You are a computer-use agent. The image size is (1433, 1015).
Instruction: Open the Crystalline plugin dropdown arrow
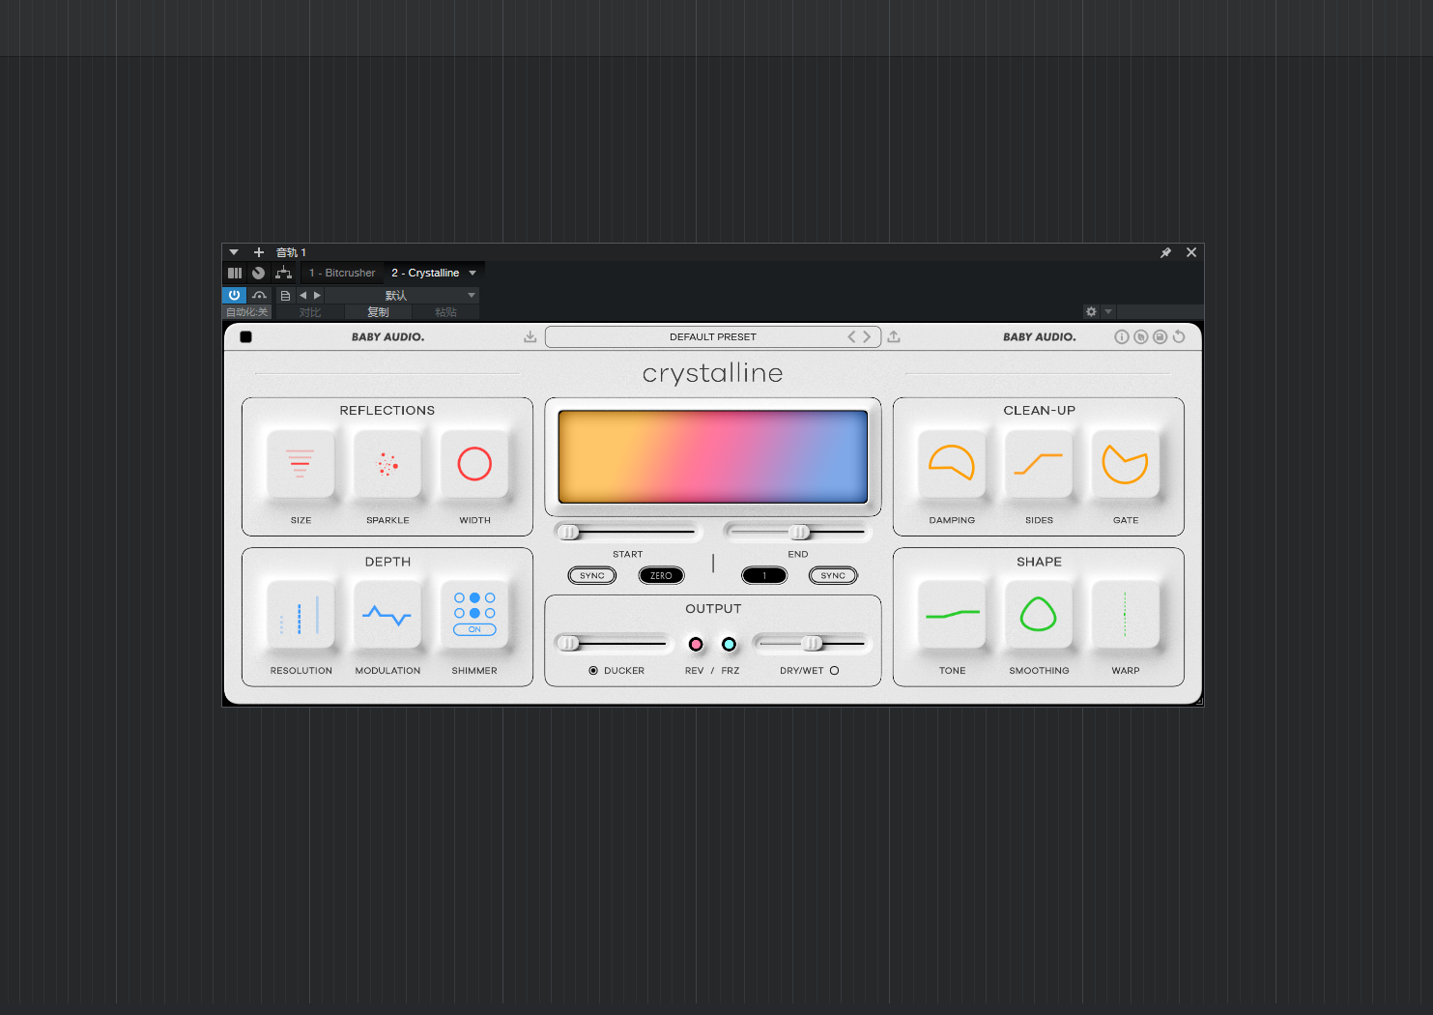[x=473, y=274]
